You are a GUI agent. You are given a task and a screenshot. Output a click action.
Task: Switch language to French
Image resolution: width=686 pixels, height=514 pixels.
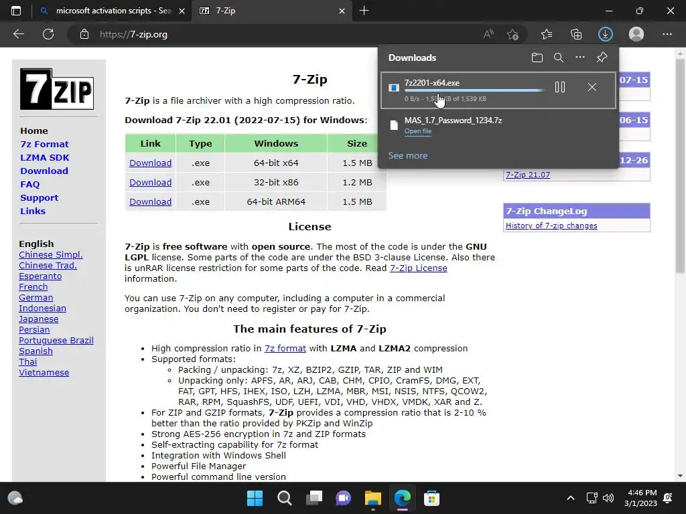33,286
